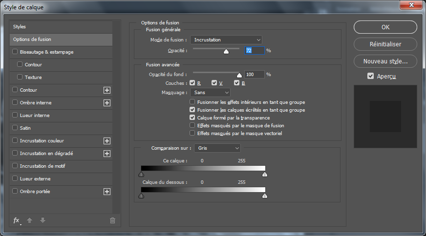Image resolution: width=426 pixels, height=236 pixels.
Task: Open the Masquage dropdown set to Sans
Action: 210,93
